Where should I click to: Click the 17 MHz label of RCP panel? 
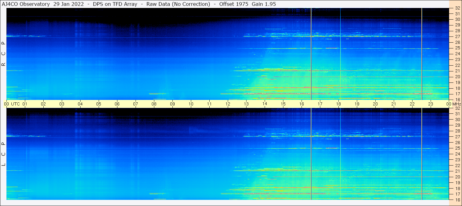point(457,94)
